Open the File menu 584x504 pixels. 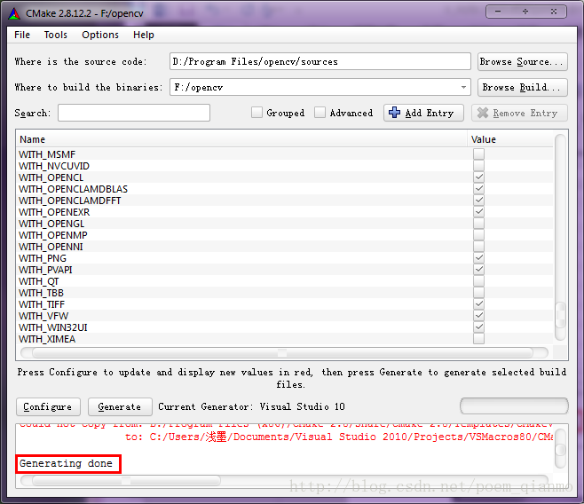(x=22, y=35)
